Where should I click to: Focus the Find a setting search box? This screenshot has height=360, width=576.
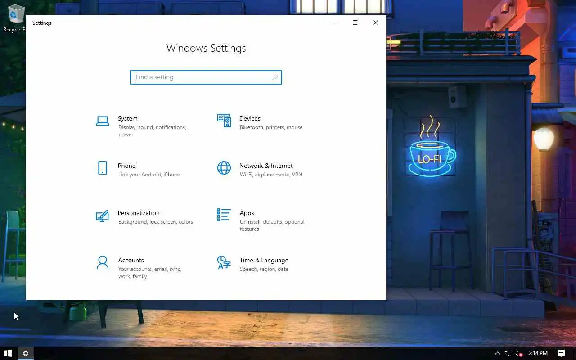(x=206, y=77)
